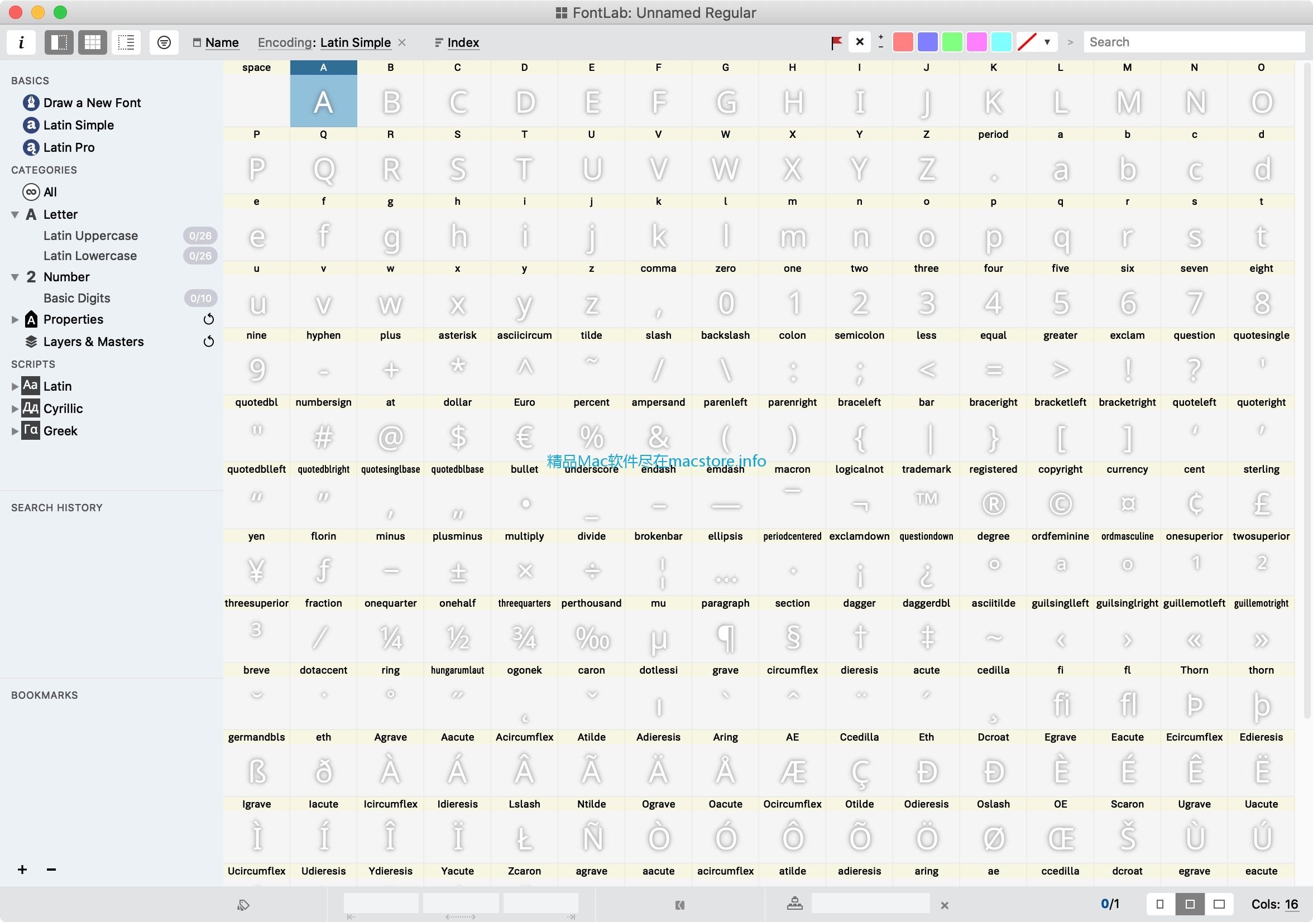Click the red flag icon
The image size is (1313, 922).
click(837, 42)
